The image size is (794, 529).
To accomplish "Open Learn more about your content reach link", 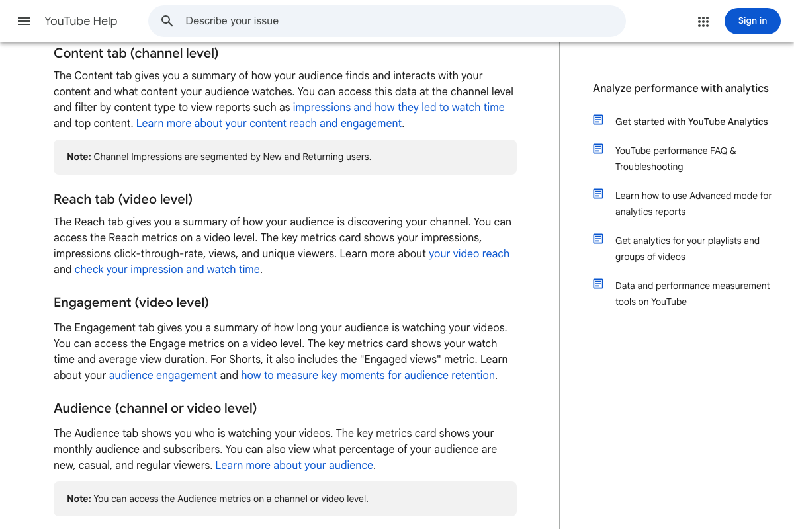I will [x=269, y=123].
